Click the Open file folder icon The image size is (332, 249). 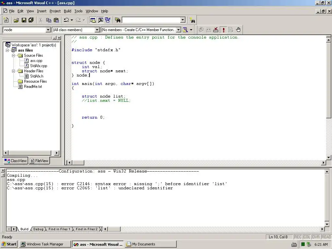click(16, 20)
